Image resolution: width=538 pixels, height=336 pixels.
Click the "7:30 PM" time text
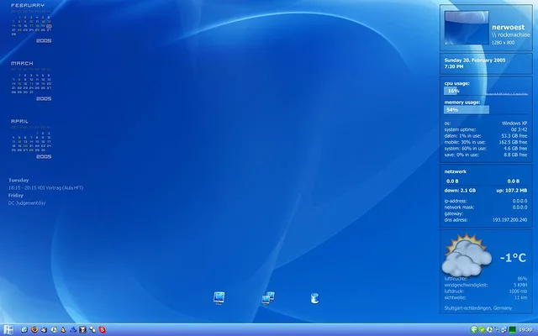[454, 66]
